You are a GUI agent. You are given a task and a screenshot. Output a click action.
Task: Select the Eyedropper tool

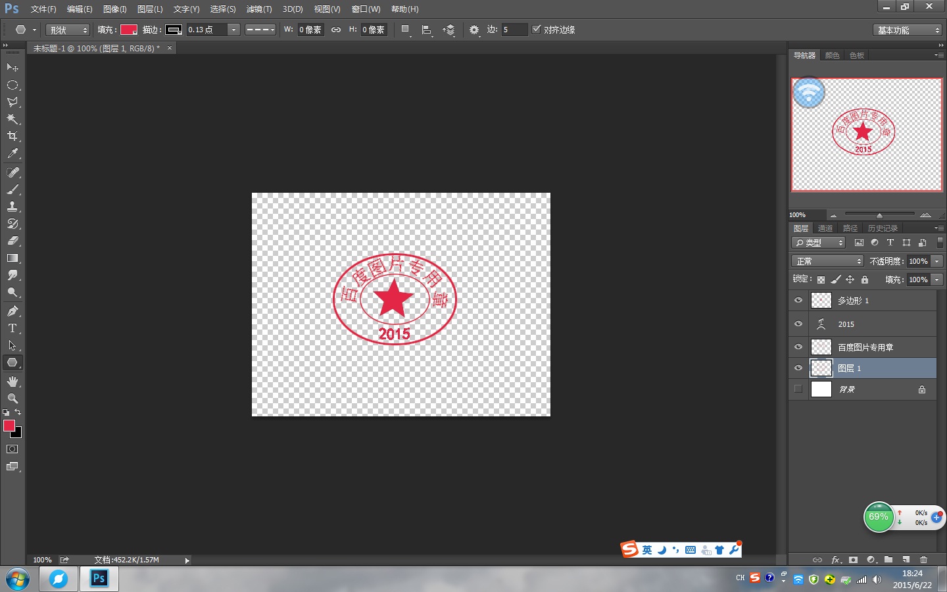[x=12, y=153]
